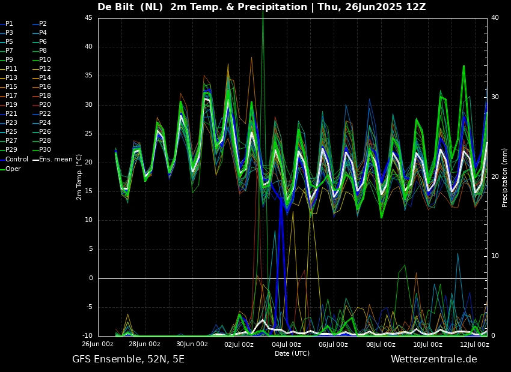Click the P2 legend entry
This screenshot has height=372, width=511.
coord(40,24)
